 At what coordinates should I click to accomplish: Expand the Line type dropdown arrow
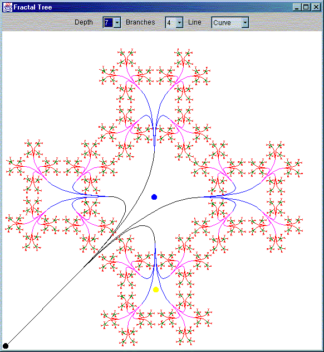(x=245, y=22)
